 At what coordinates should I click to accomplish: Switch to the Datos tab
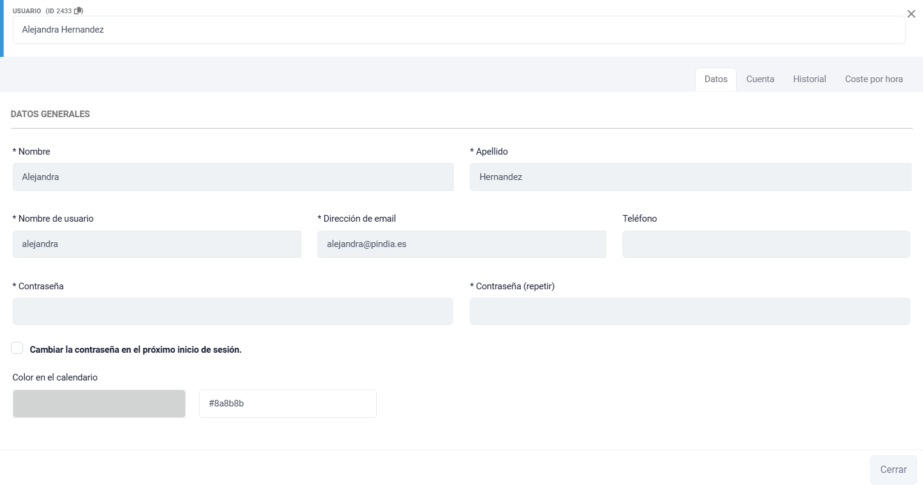[716, 79]
